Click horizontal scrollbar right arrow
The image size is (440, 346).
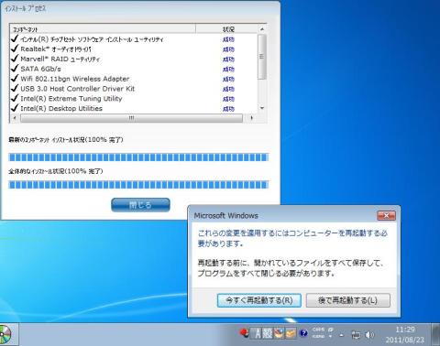(251, 118)
